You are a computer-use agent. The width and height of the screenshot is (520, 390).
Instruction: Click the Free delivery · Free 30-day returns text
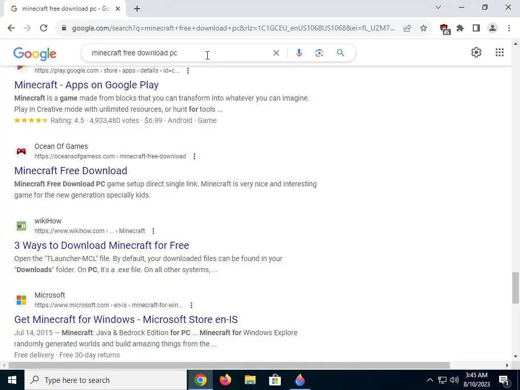pyautogui.click(x=67, y=355)
